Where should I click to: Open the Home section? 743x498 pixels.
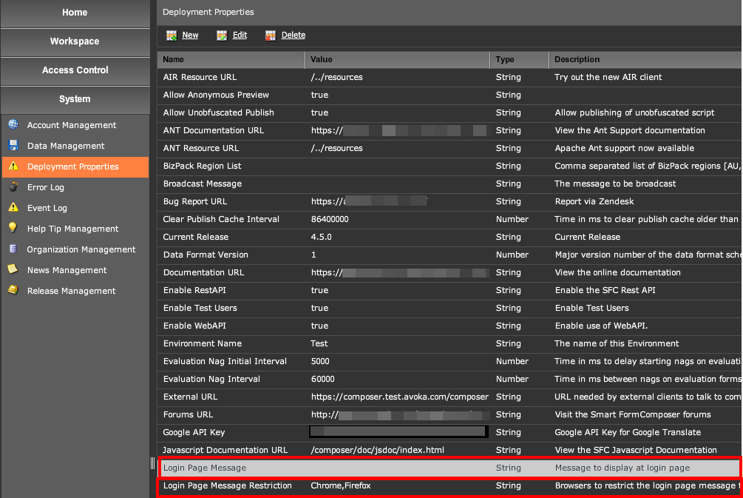click(x=75, y=13)
